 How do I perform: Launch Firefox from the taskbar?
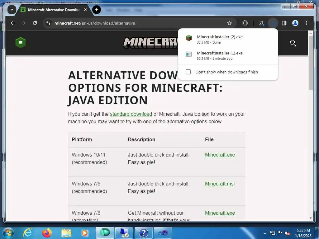(x=47, y=233)
